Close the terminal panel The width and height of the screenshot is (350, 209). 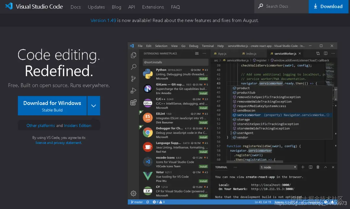tap(333, 167)
